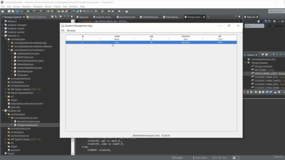Select the Kevin row in student table
The image size is (285, 160).
click(151, 39)
